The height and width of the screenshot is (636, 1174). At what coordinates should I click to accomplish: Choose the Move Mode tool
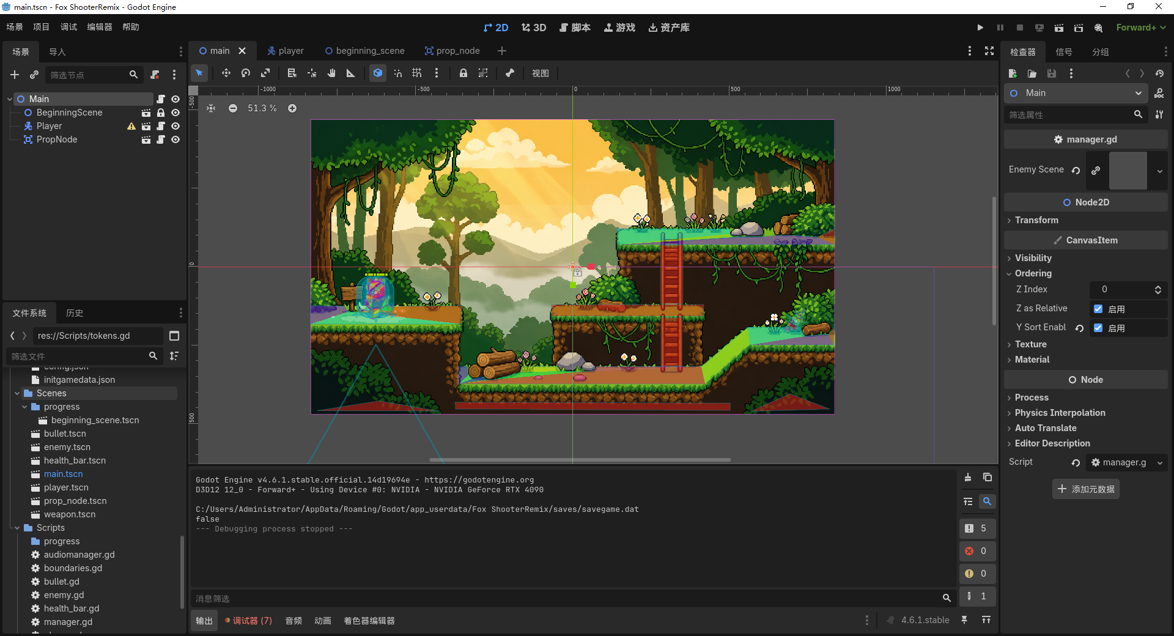tap(226, 73)
